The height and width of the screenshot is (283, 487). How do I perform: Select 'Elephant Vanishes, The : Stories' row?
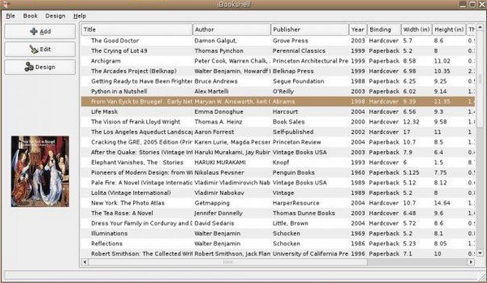pyautogui.click(x=278, y=162)
